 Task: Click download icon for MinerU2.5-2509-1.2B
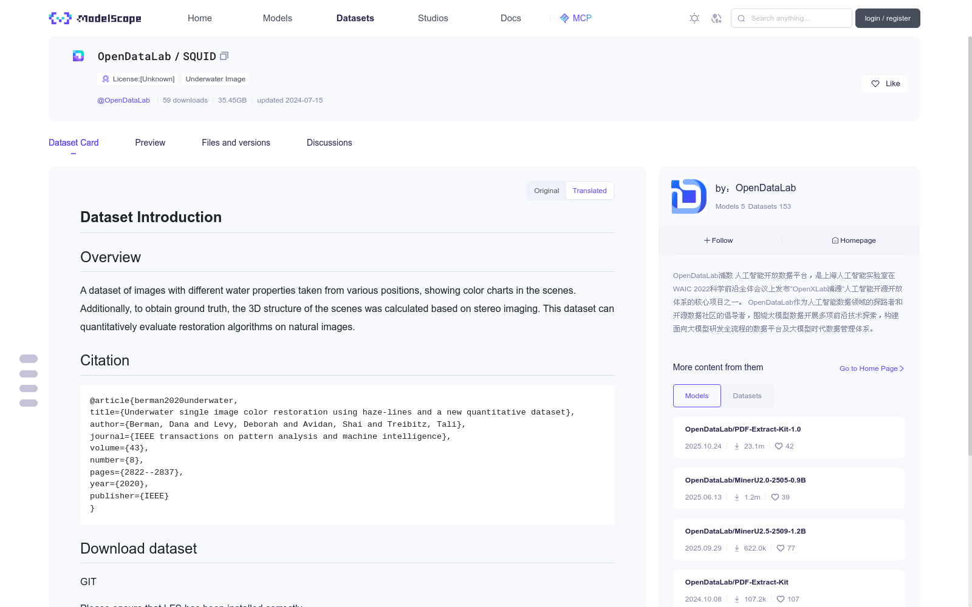click(737, 548)
